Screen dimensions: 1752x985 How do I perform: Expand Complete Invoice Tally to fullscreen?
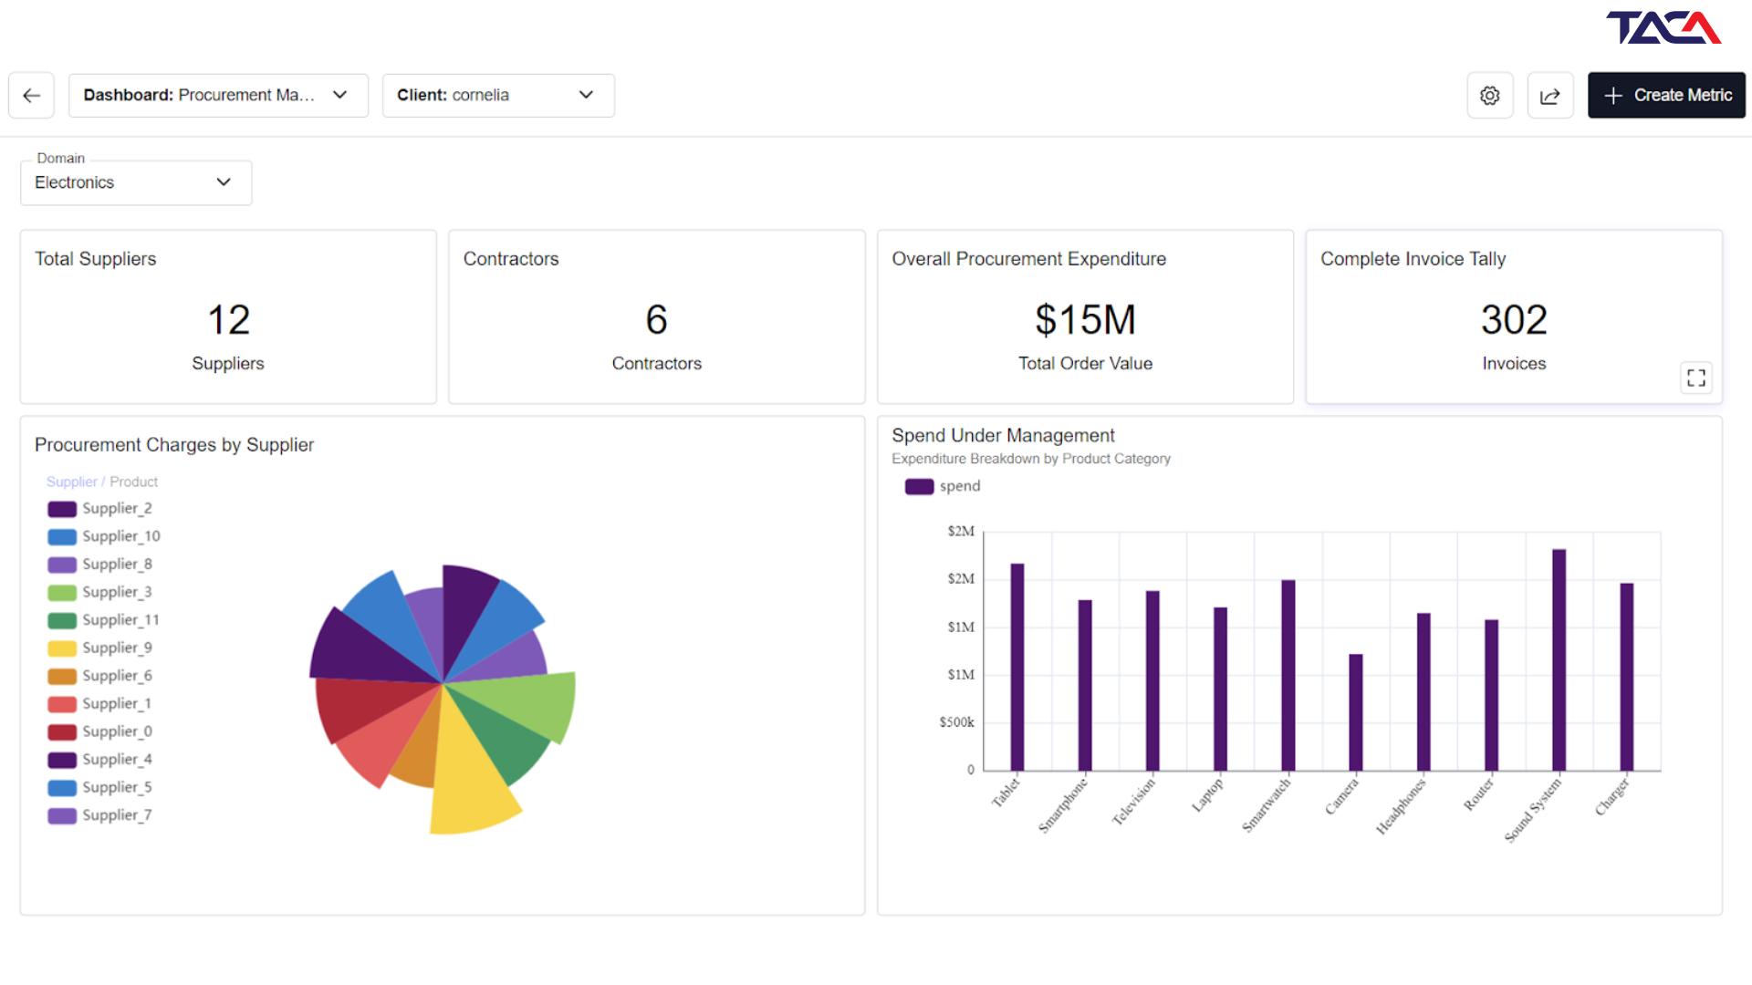(1696, 378)
